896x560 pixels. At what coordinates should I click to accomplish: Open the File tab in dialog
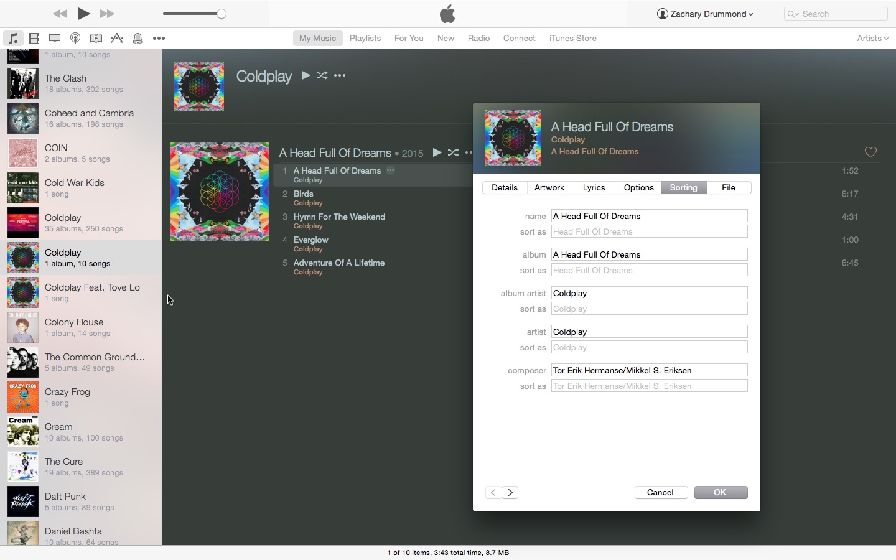pyautogui.click(x=729, y=187)
